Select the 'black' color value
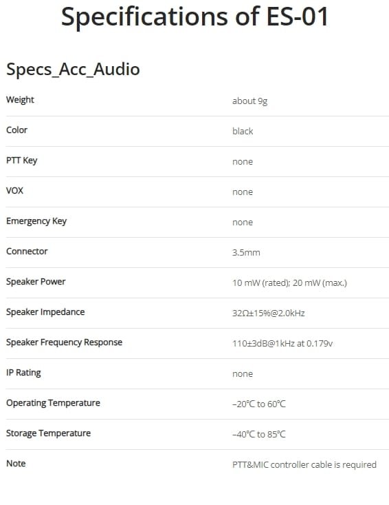 (x=243, y=132)
